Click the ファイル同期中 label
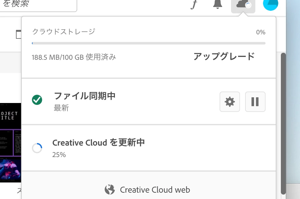The image size is (300, 199). pos(85,96)
